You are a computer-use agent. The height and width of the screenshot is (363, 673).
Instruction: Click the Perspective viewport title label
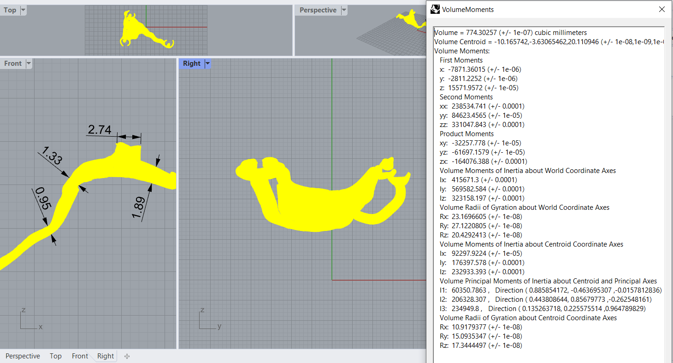coord(318,10)
